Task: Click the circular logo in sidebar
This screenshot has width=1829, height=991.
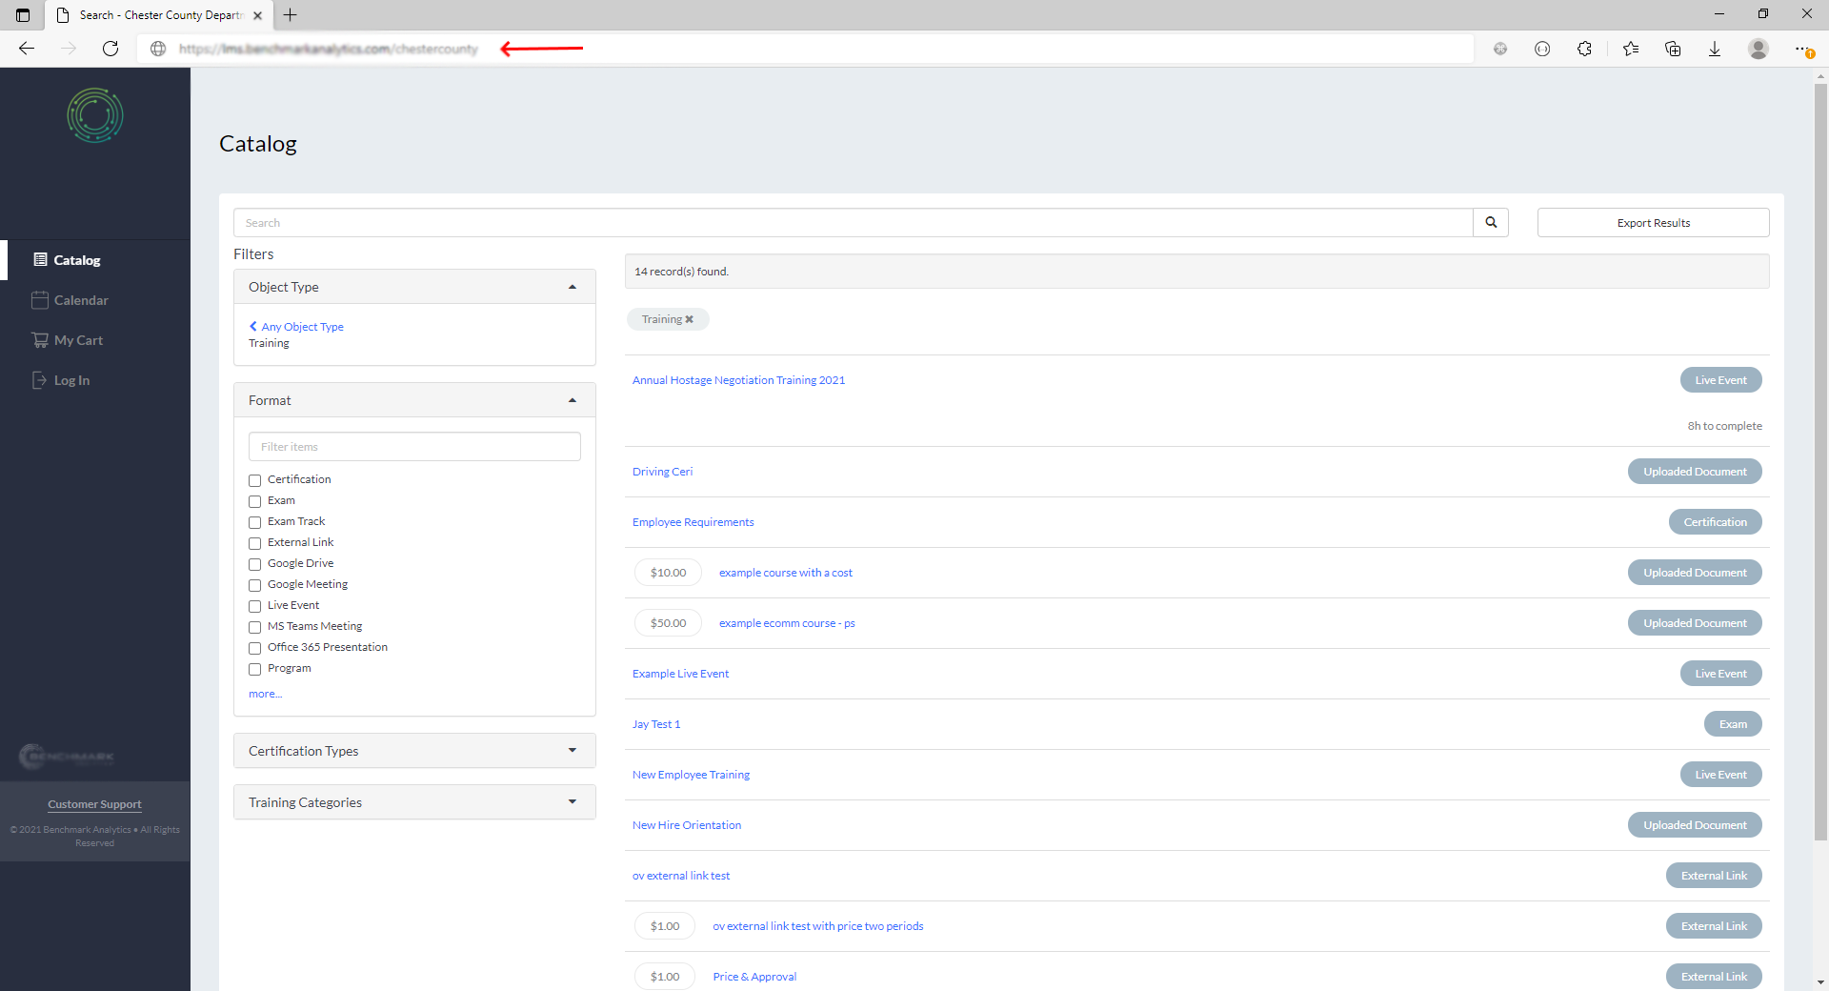Action: pyautogui.click(x=95, y=115)
